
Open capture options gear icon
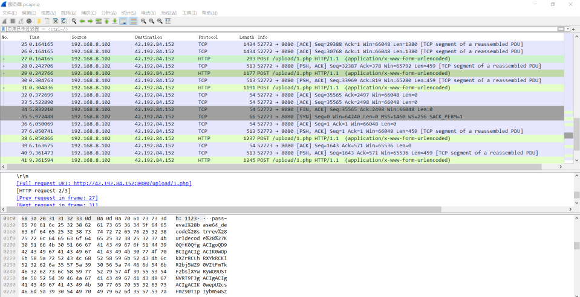(29, 21)
